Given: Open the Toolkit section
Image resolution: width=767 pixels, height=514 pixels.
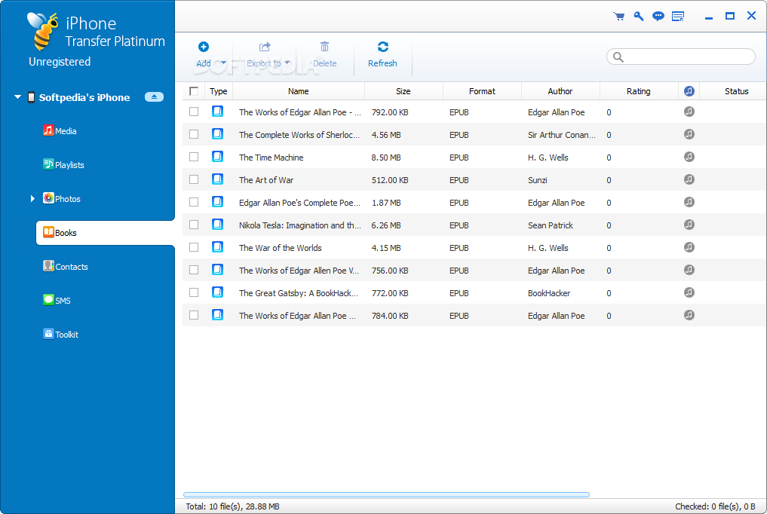Looking at the screenshot, I should point(60,334).
